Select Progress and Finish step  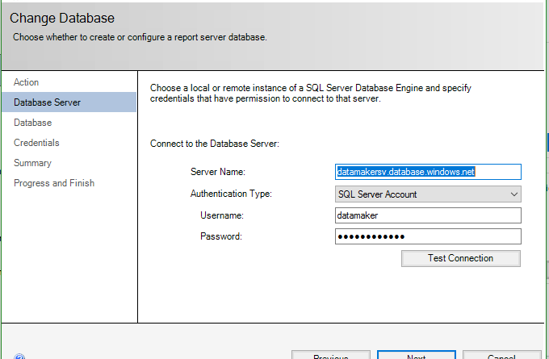click(x=54, y=183)
